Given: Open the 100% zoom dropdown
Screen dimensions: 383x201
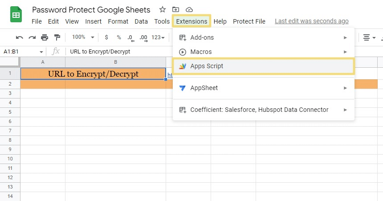Looking at the screenshot, I should coord(83,37).
